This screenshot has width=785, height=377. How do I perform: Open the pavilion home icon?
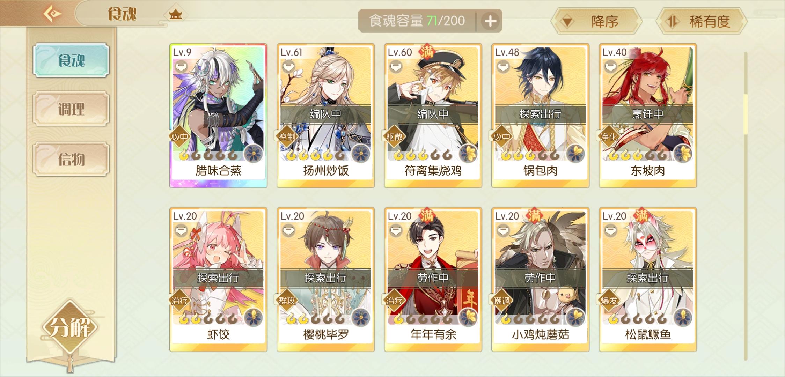[175, 14]
